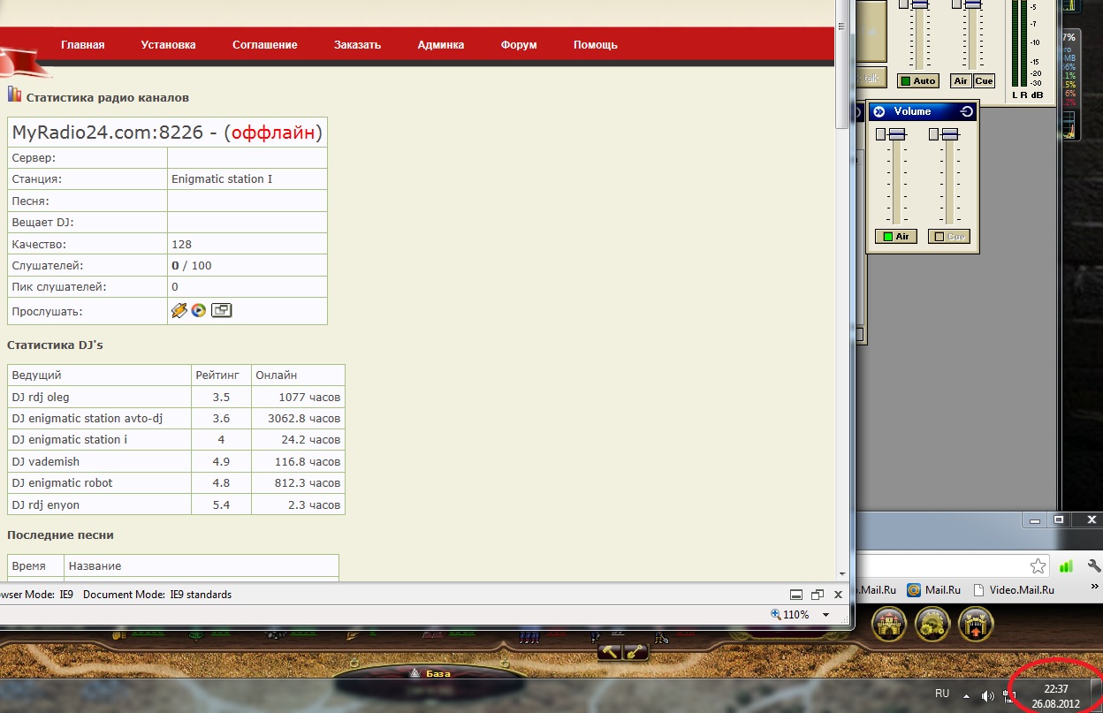Image resolution: width=1103 pixels, height=713 pixels.
Task: Expand the Volume panel double-arrow button
Action: click(x=879, y=111)
